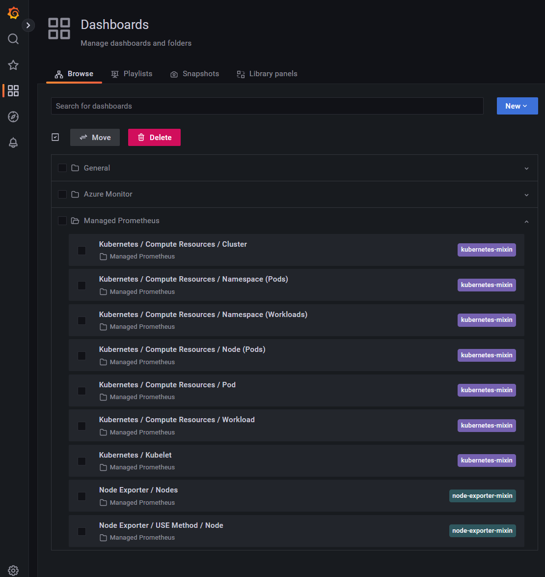Open Explore compass icon in the sidebar

click(13, 116)
